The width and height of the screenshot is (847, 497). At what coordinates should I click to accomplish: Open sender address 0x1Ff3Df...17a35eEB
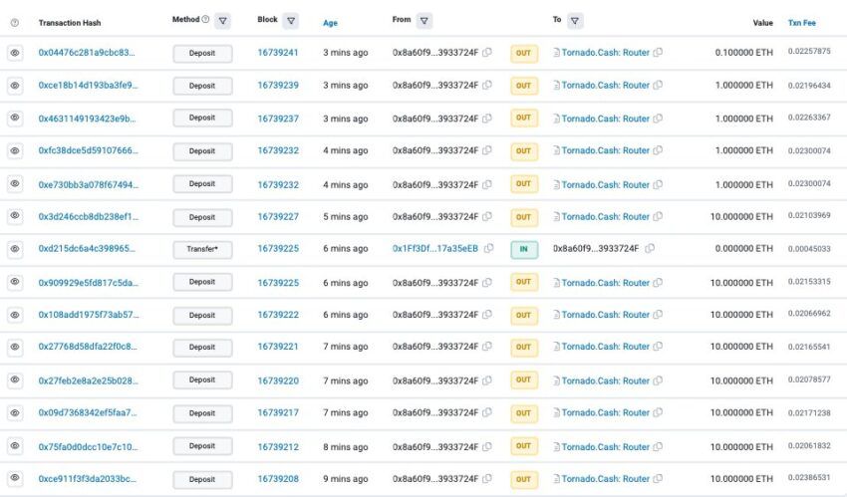435,248
